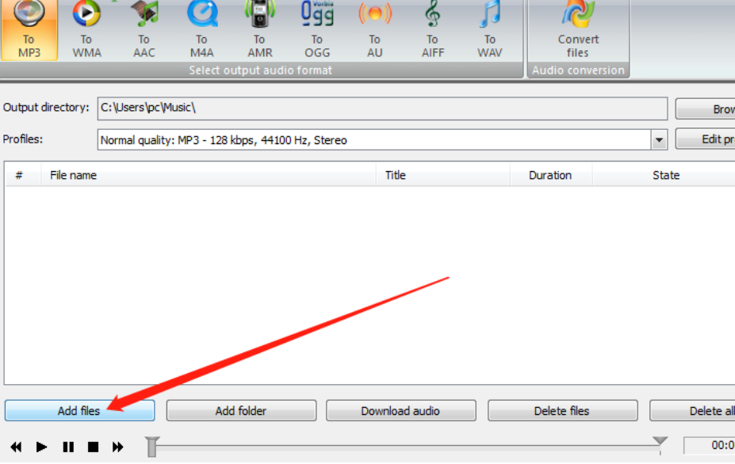The image size is (735, 464).
Task: Play the selected audio file
Action: [x=41, y=447]
